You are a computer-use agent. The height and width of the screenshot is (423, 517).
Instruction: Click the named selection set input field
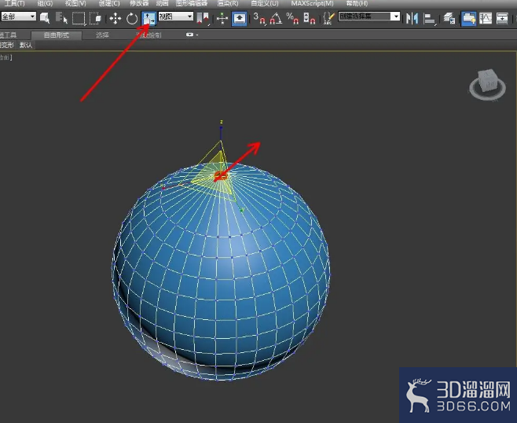(365, 17)
